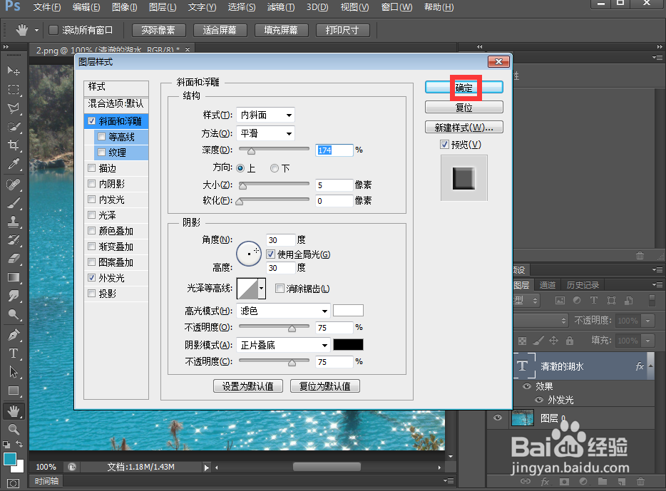Switch to the 通道 panel tab
666x491 pixels.
(548, 284)
